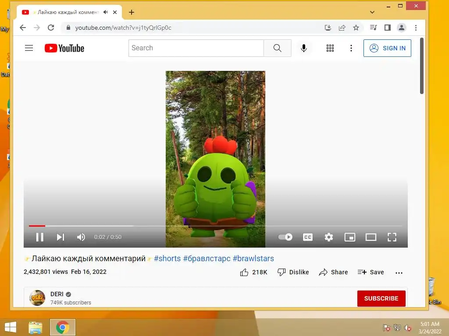Viewport: 449px width, 336px height.
Task: Open the YouTube hamburger guide menu
Action: tap(29, 48)
